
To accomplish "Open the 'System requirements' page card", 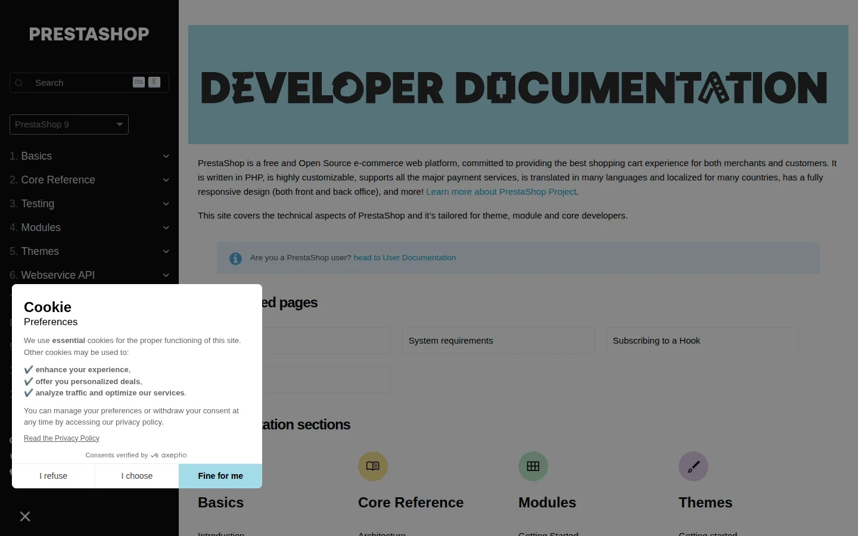I will 498,341.
